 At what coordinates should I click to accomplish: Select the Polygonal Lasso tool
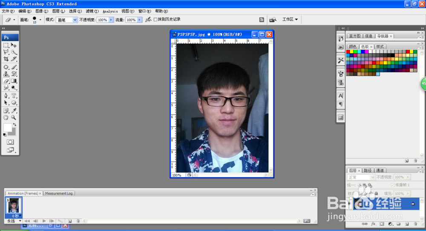[x=6, y=52]
